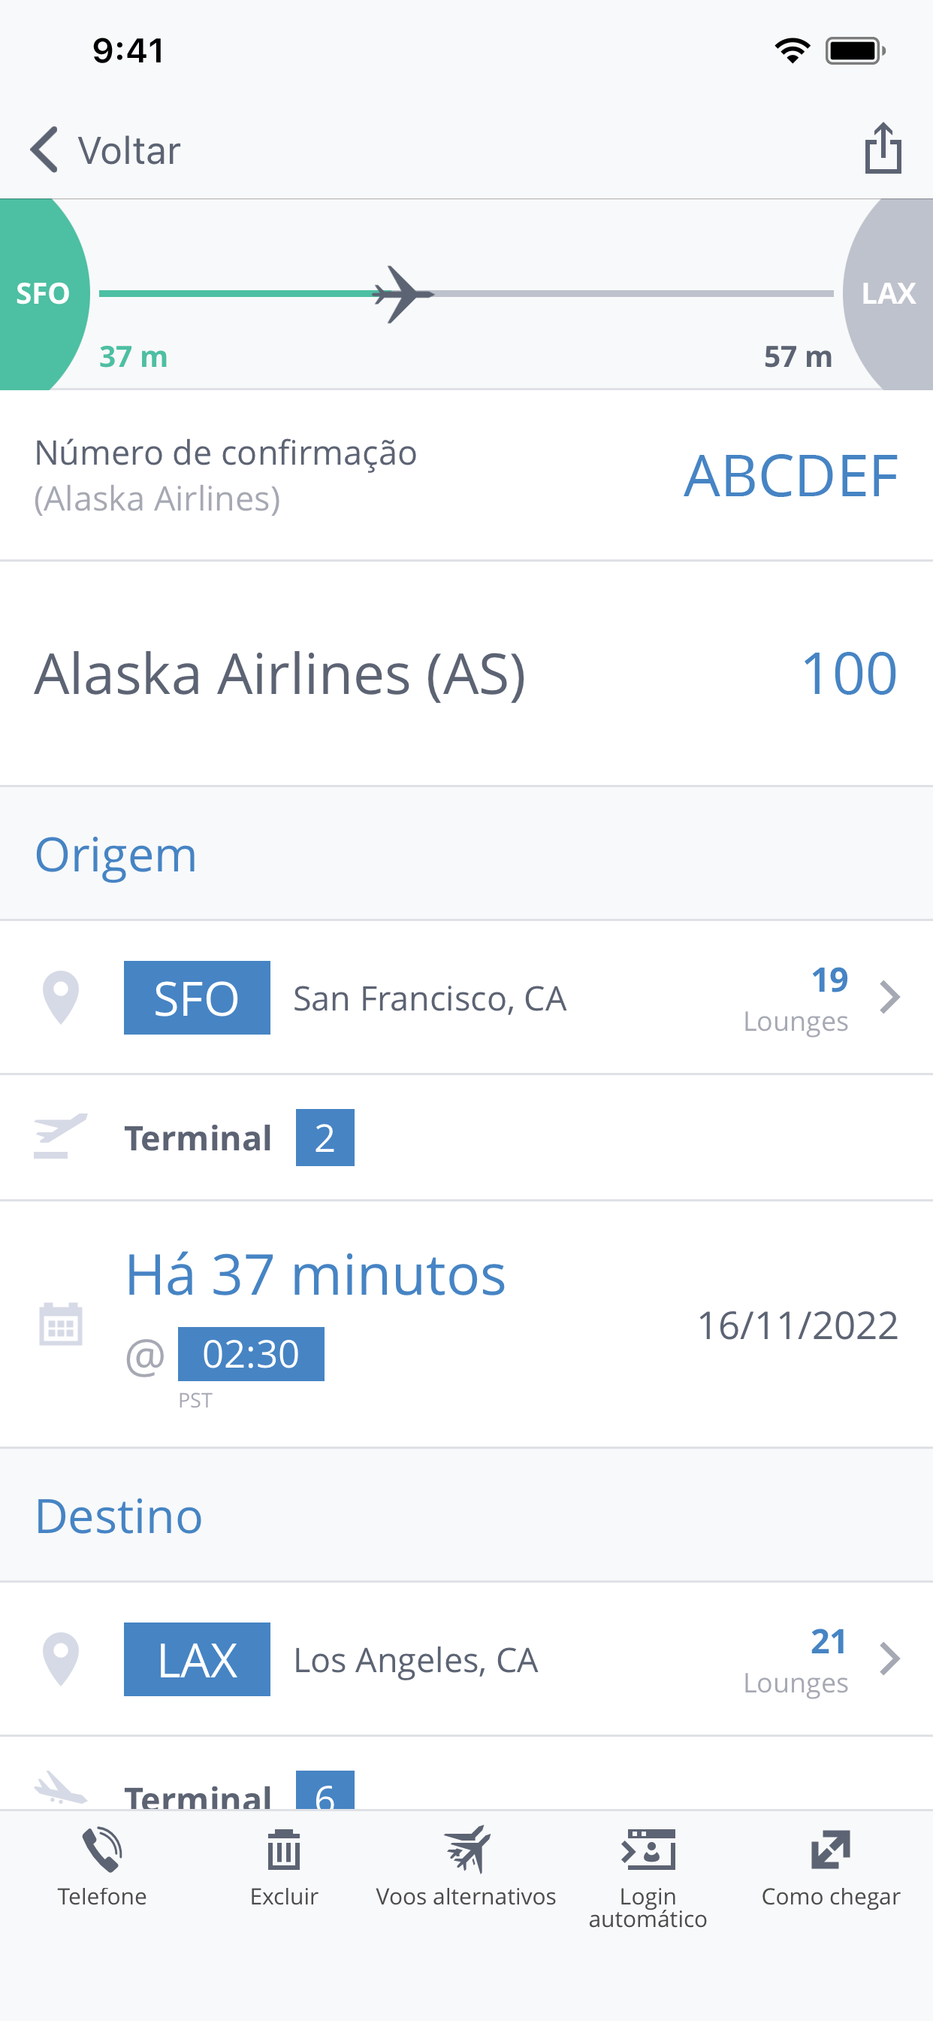Tap the green SFO origin circle
This screenshot has height=2021, width=933.
[44, 293]
